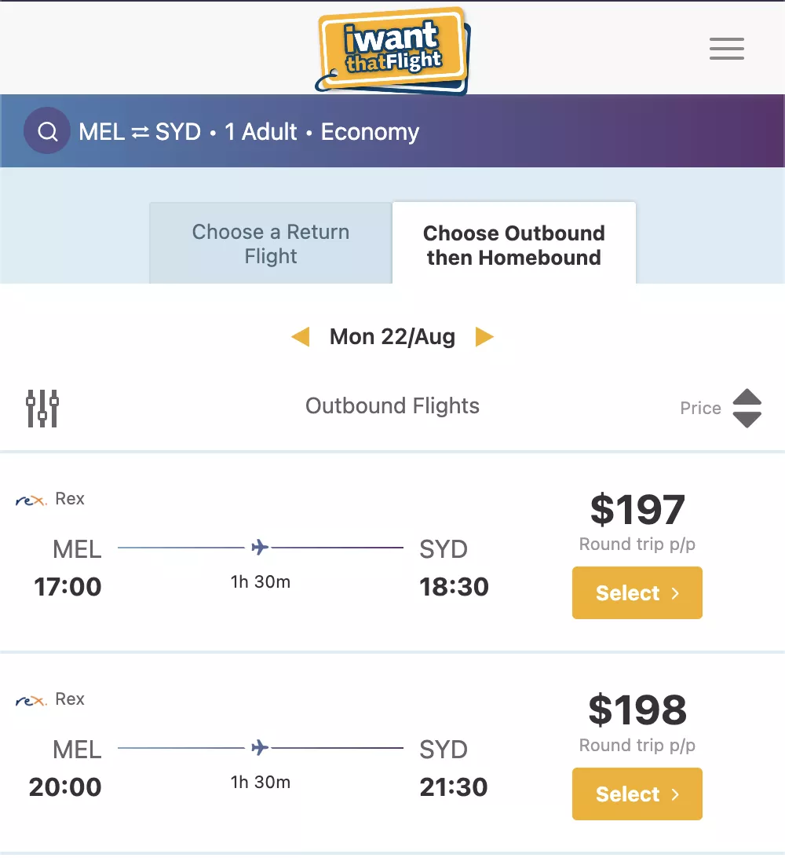Click the Price sort label
Image resolution: width=785 pixels, height=858 pixels.
700,408
